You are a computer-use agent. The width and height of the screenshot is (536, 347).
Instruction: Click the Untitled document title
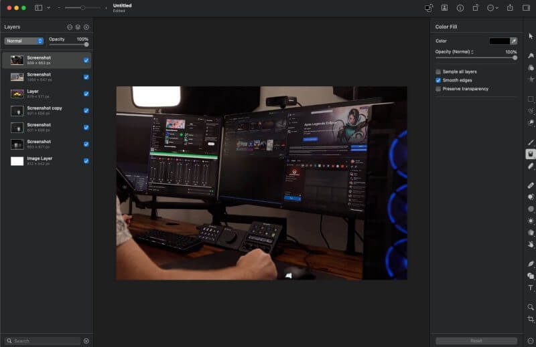click(x=122, y=5)
